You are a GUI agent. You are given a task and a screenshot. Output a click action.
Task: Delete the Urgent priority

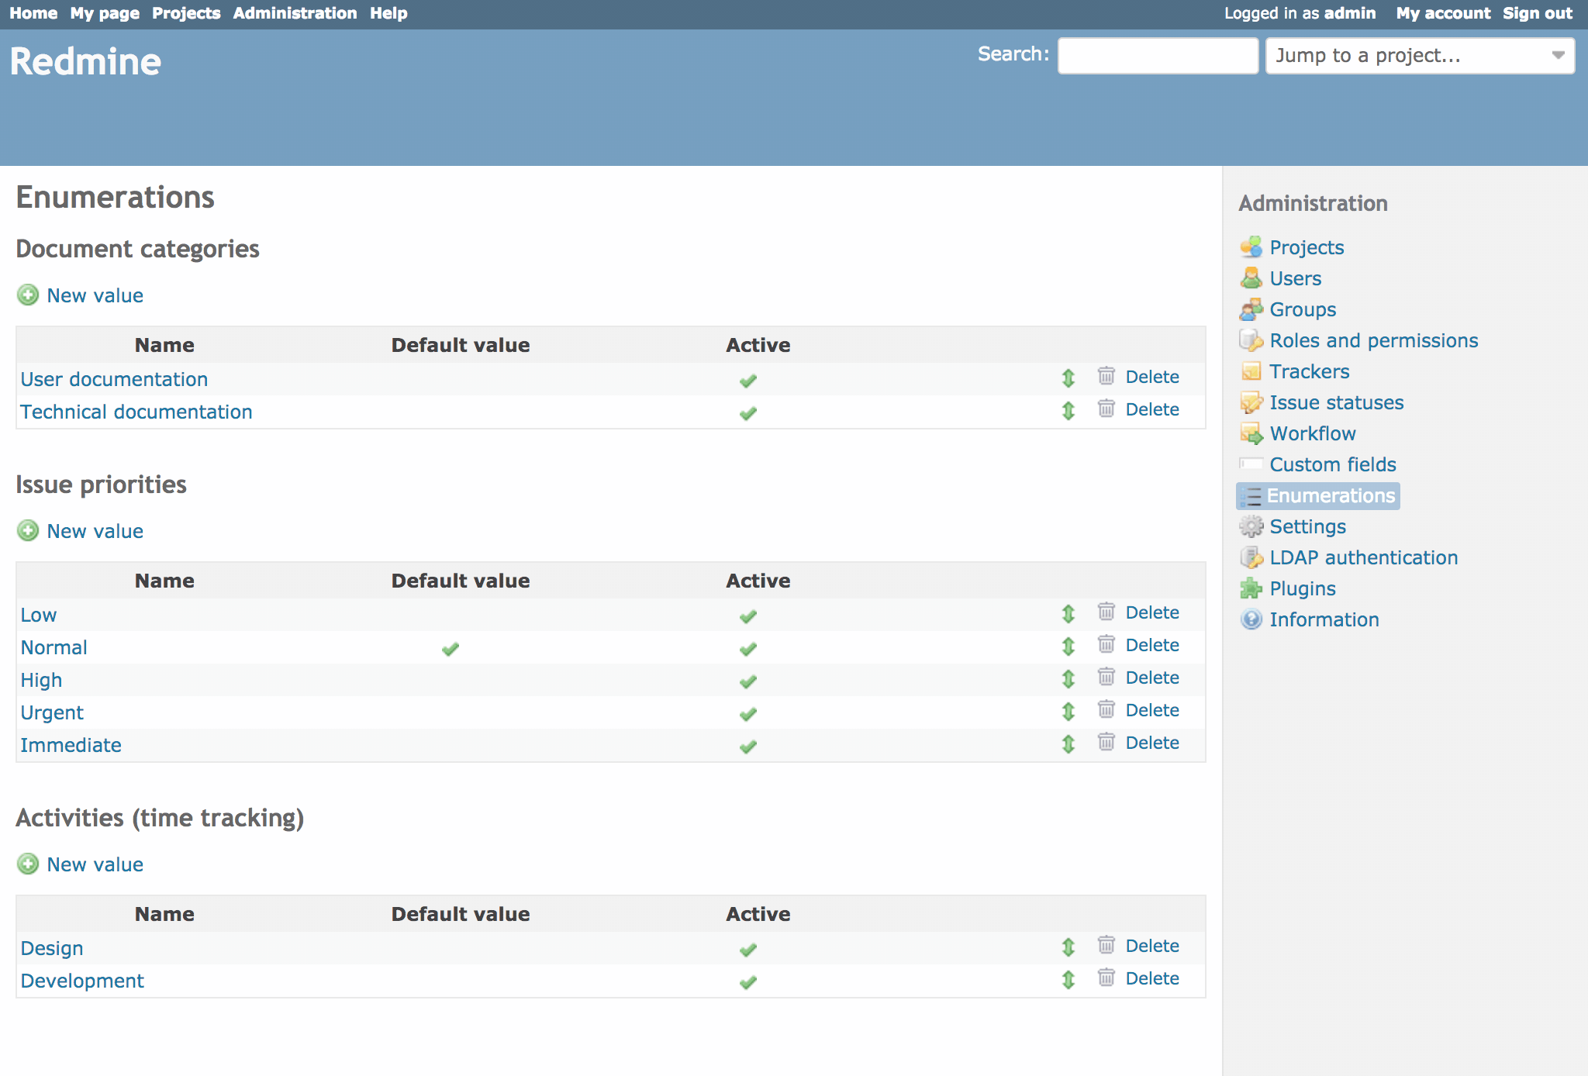[1152, 710]
